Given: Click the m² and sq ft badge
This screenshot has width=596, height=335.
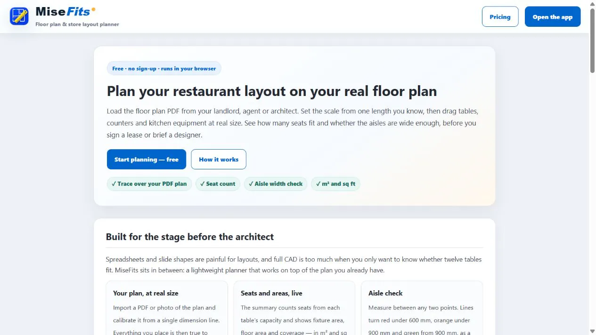Looking at the screenshot, I should [335, 184].
